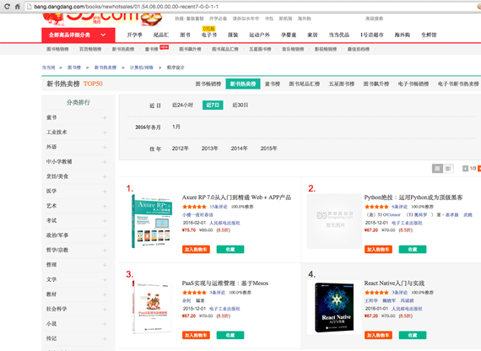Click the previous page arrow near 1/3
The height and width of the screenshot is (351, 481).
(x=465, y=168)
